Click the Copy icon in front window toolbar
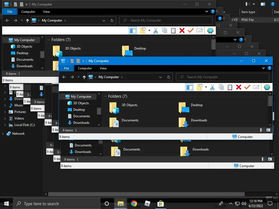 coord(221,87)
